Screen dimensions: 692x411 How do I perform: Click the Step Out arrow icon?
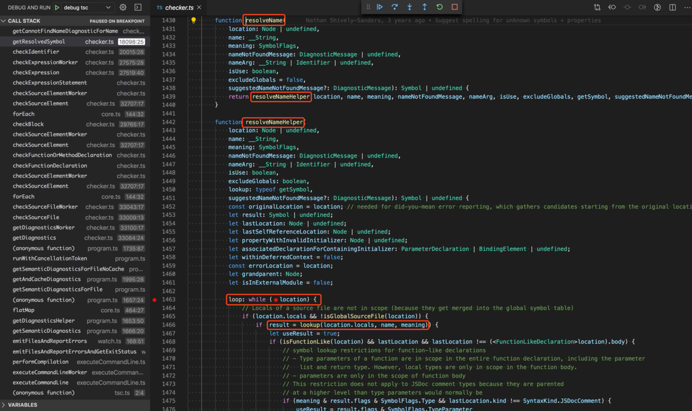(x=425, y=7)
